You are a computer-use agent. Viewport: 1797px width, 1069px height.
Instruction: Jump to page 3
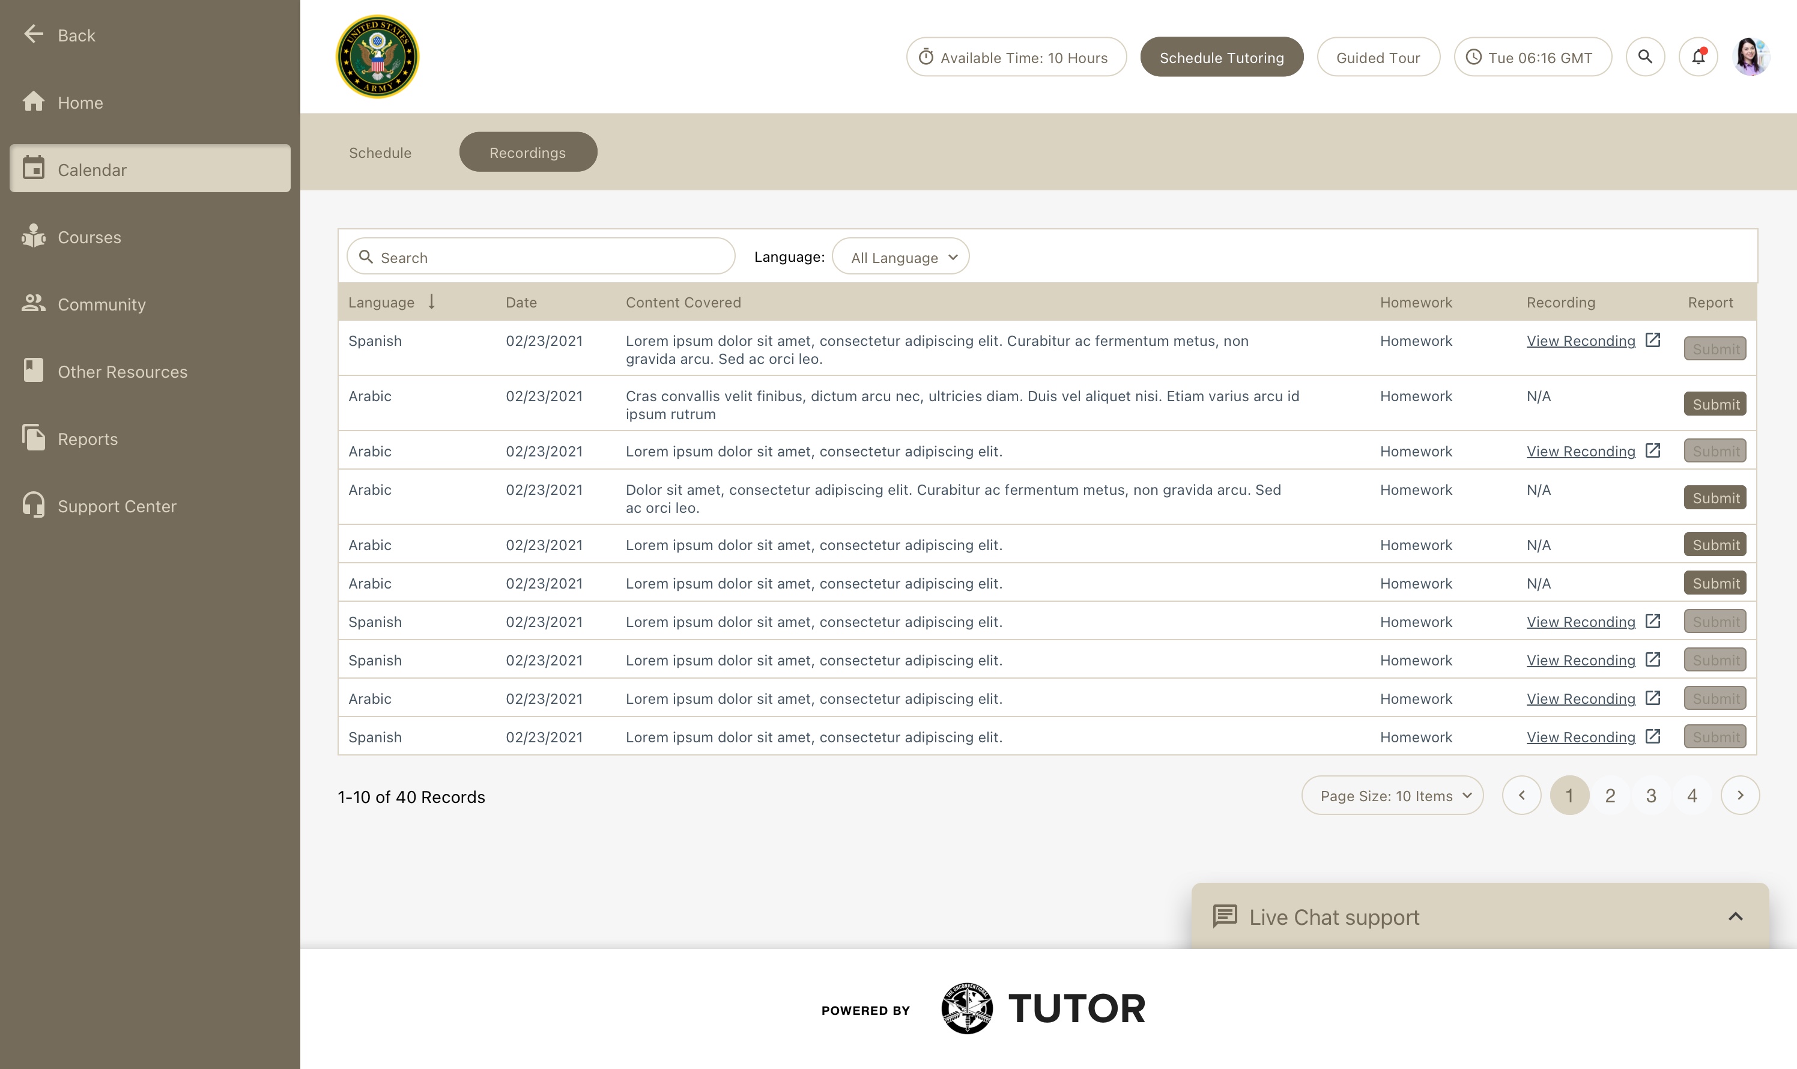click(x=1651, y=795)
